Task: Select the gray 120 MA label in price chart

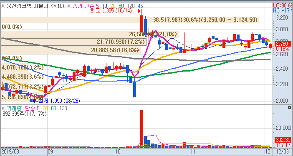Action: [x=131, y=6]
